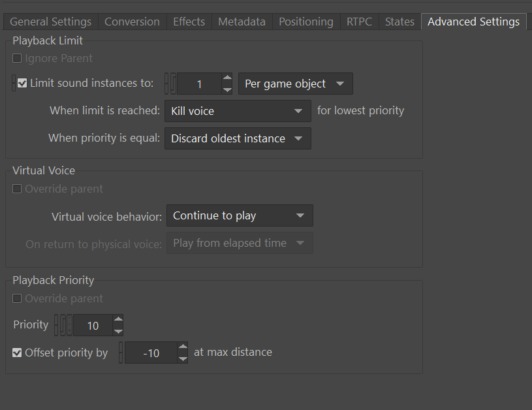Open the Conversion tab
The width and height of the screenshot is (532, 410).
(132, 22)
